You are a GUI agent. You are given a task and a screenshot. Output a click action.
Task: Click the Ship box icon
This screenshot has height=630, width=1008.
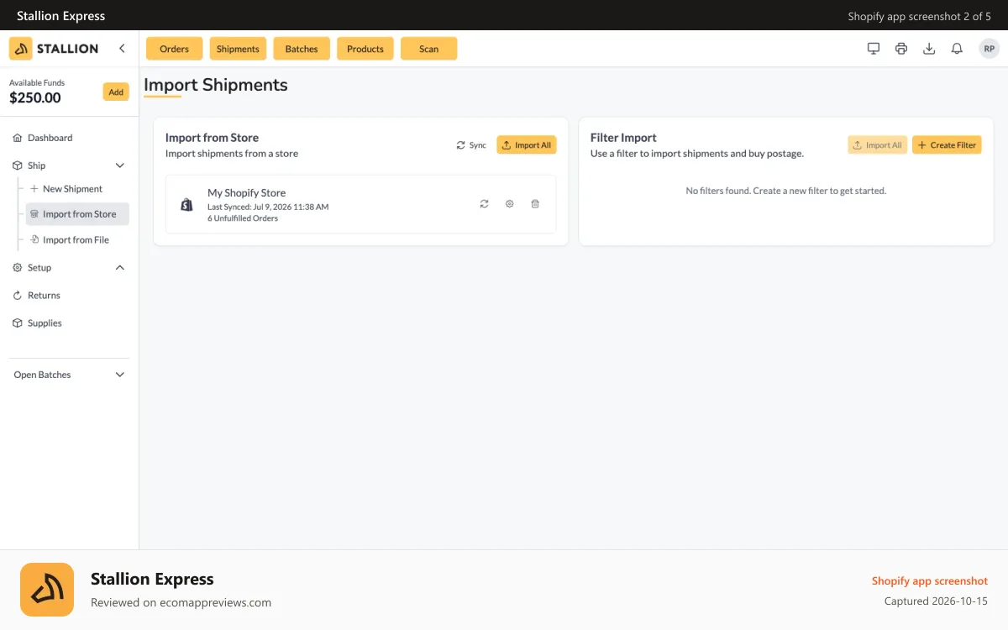pos(18,165)
